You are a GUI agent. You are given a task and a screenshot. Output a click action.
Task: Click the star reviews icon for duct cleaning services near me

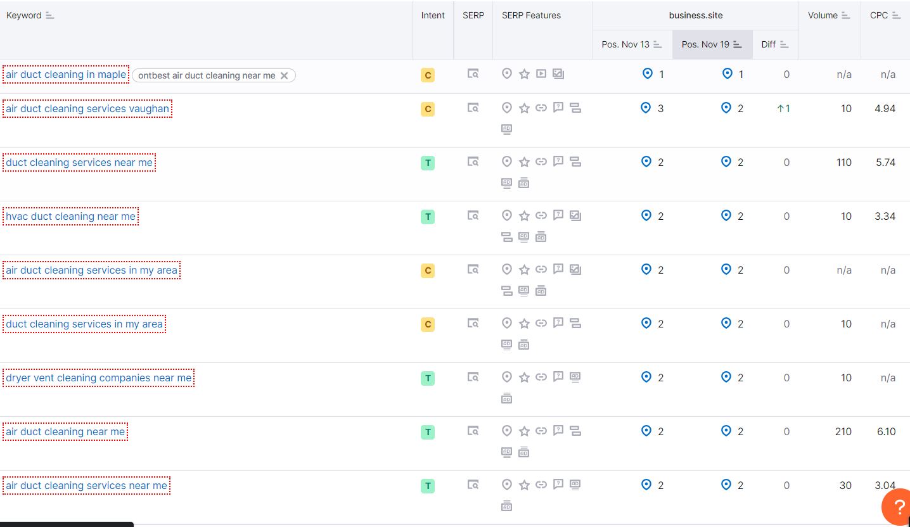click(x=524, y=162)
